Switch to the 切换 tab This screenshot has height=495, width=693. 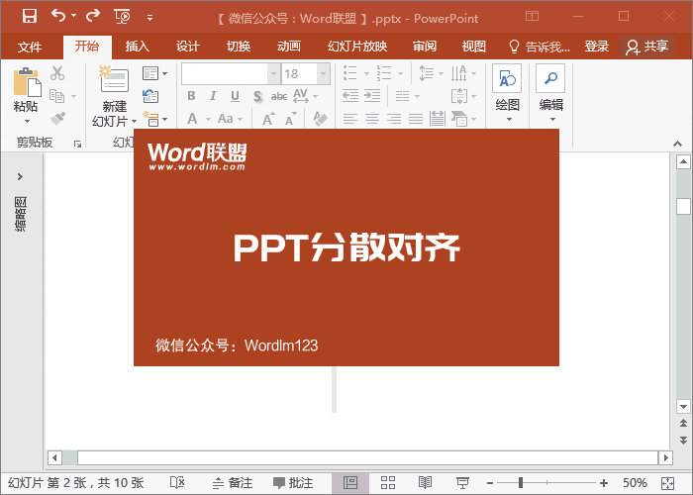(x=239, y=47)
